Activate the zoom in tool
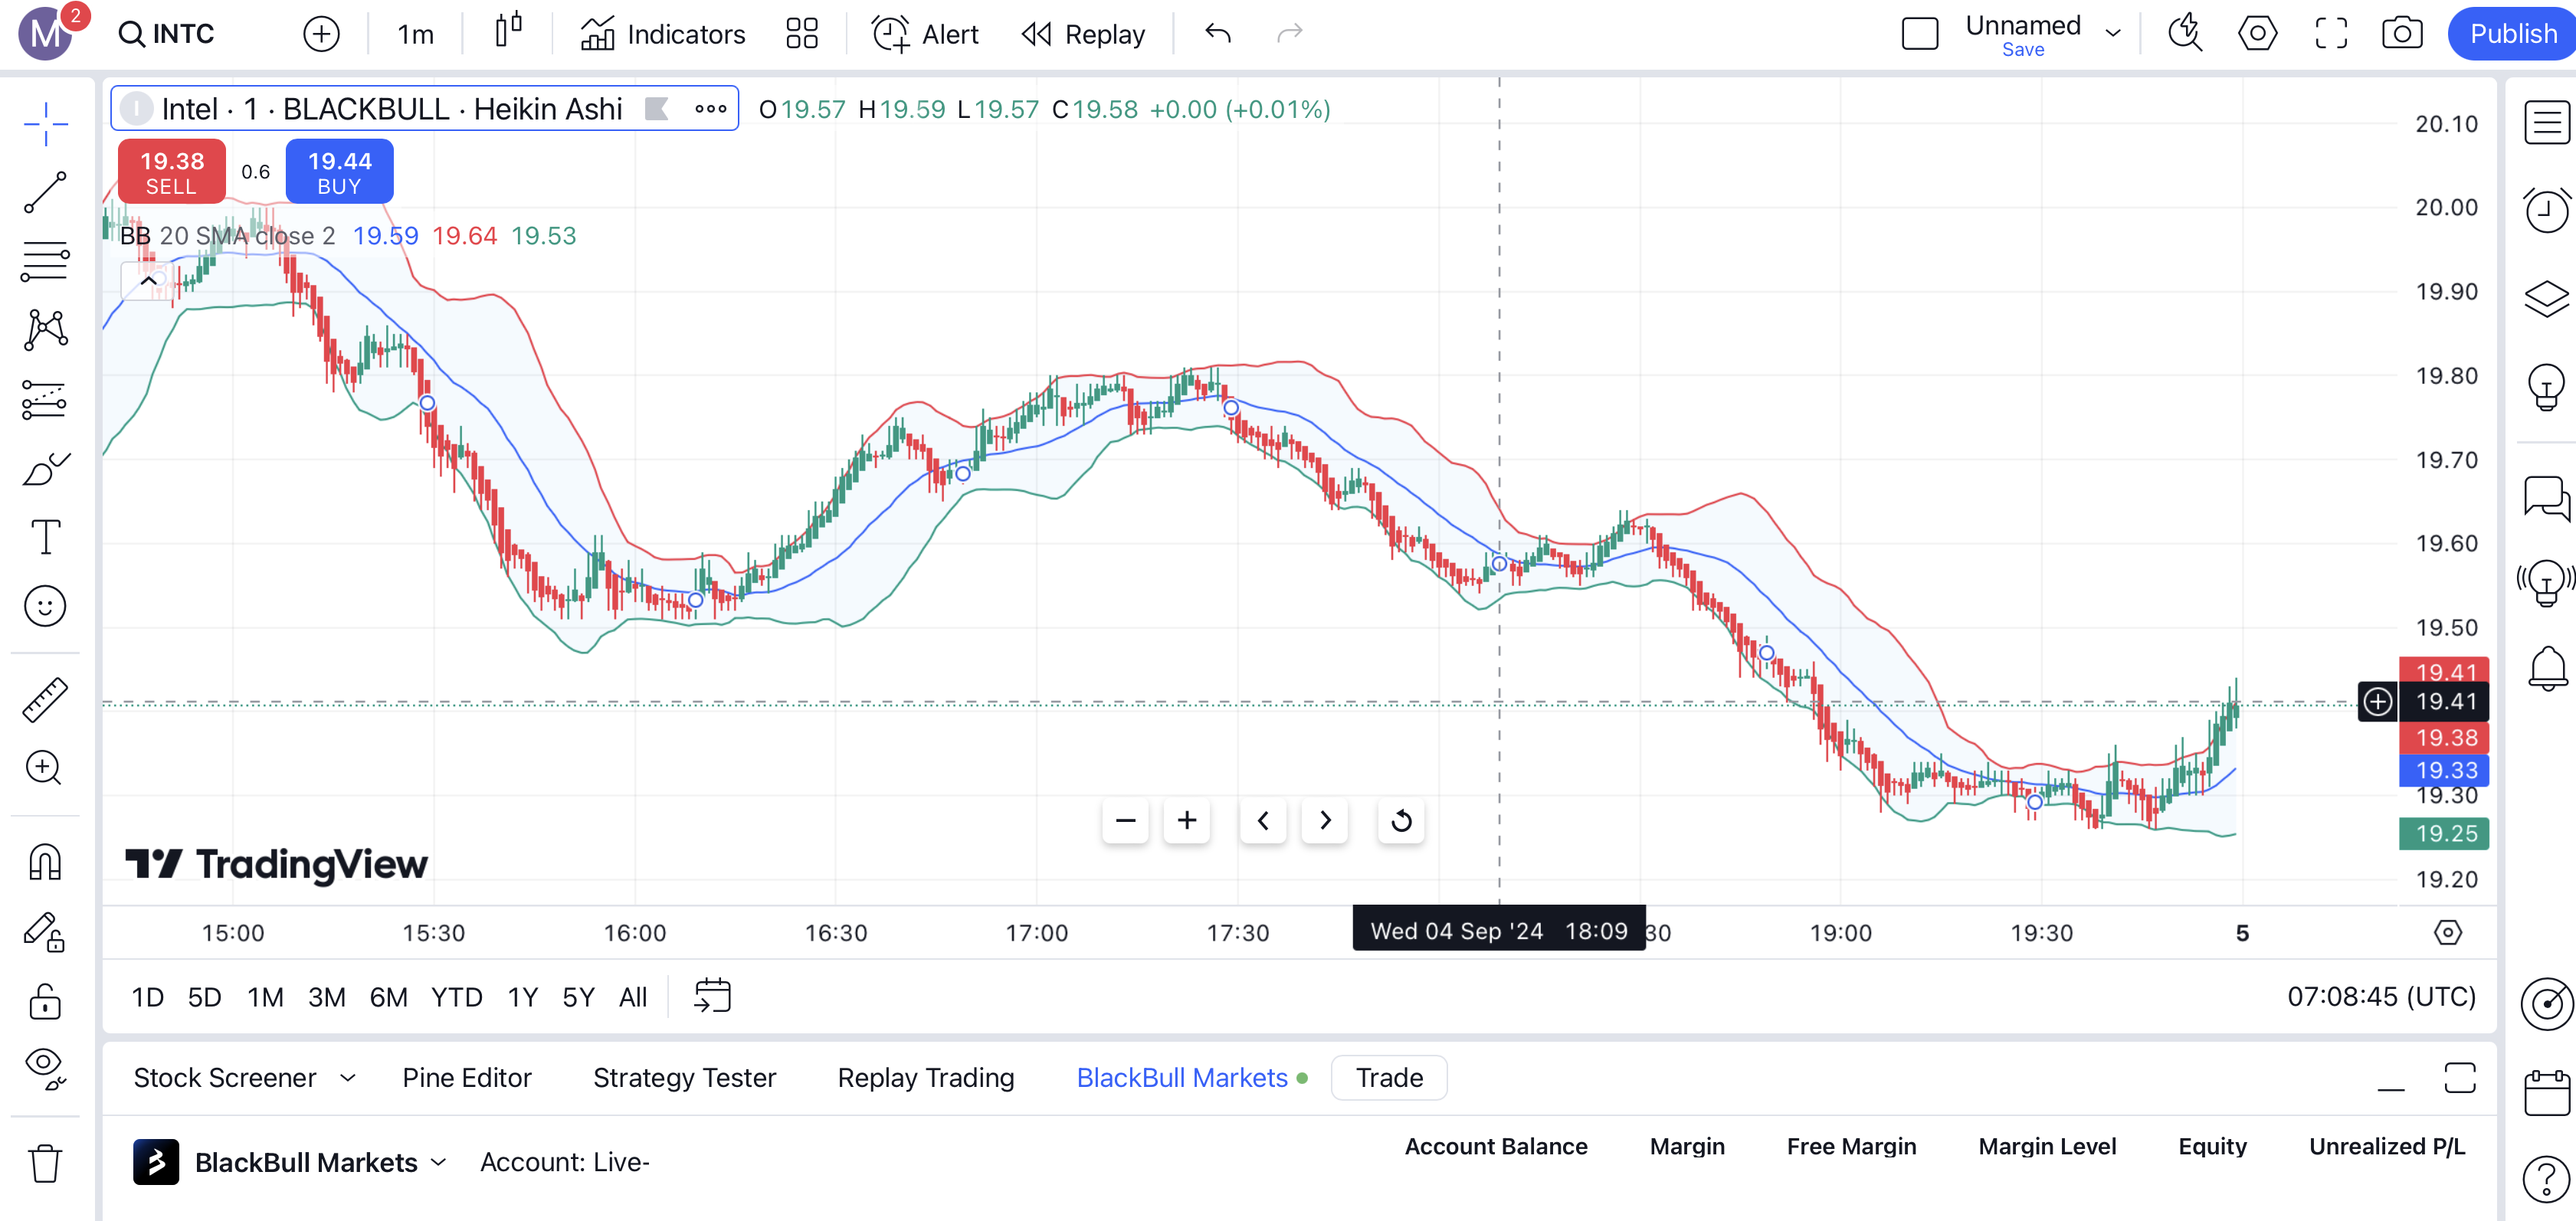The height and width of the screenshot is (1221, 2576). pos(45,767)
